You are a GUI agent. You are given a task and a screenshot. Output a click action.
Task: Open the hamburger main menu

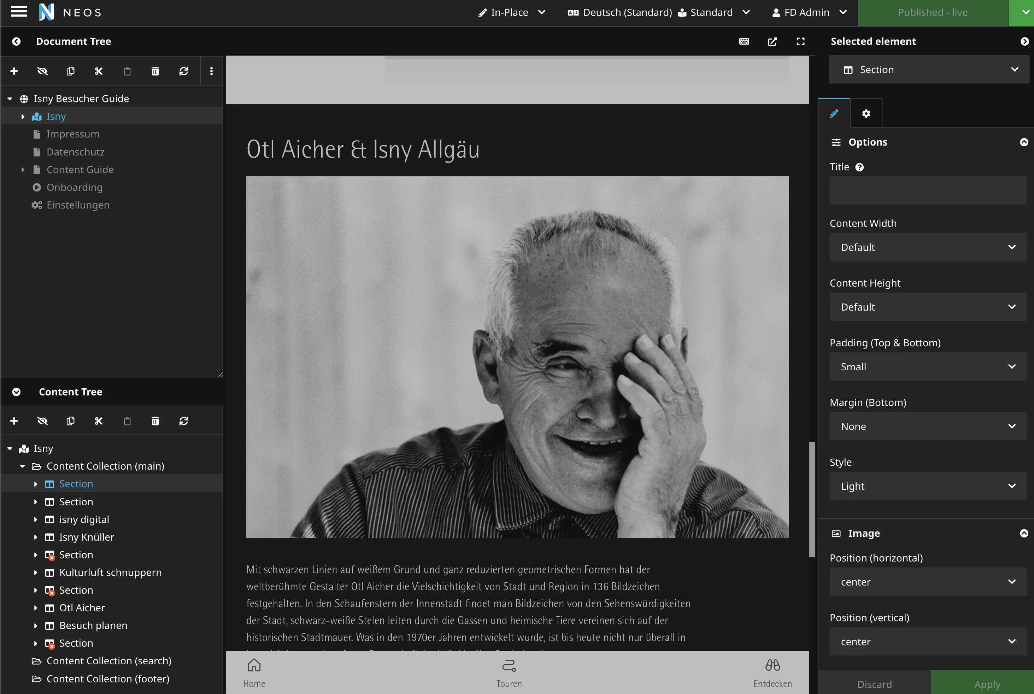19,12
